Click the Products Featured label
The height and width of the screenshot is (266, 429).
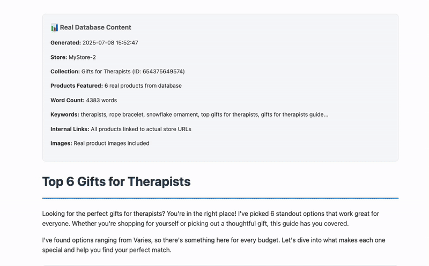(77, 86)
